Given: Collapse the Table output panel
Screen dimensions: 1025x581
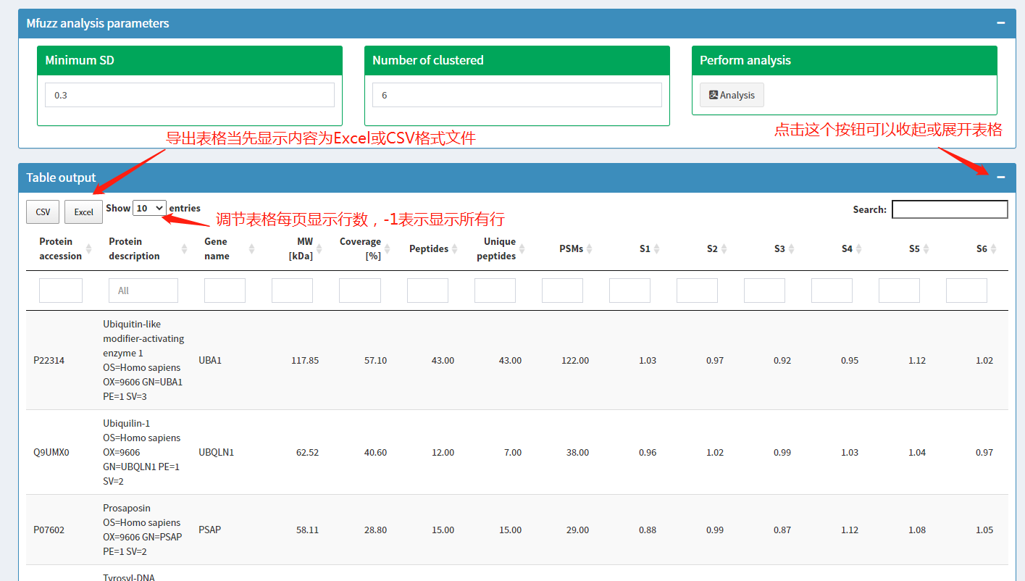Looking at the screenshot, I should coord(1000,177).
